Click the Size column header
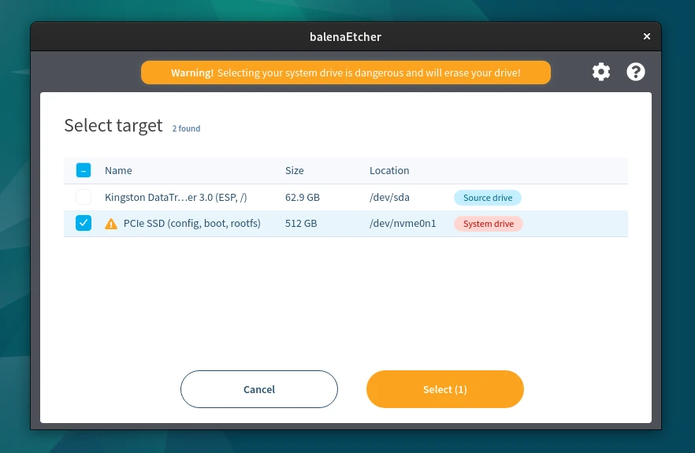The image size is (695, 453). click(295, 171)
